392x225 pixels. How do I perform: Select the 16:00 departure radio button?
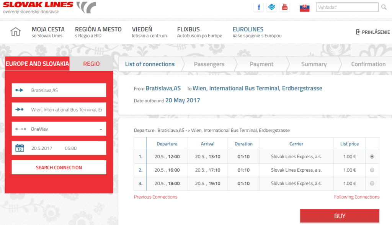click(372, 170)
